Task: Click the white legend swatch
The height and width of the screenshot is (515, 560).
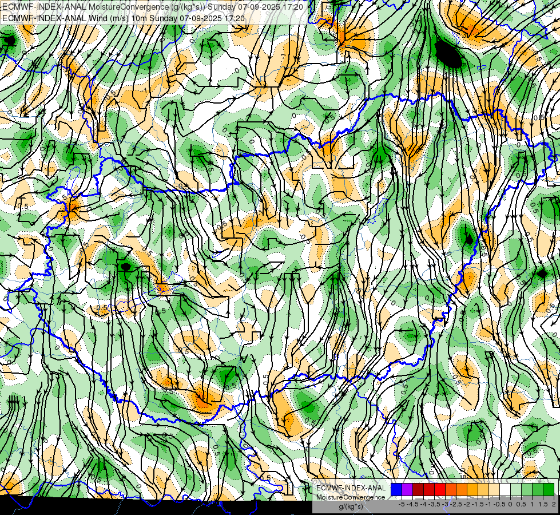Action: [x=505, y=490]
